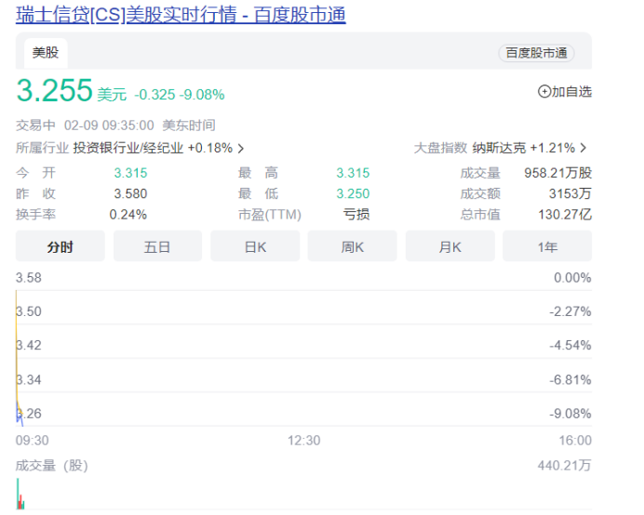
Task: Click the 今开 value 3.315
Action: point(130,173)
